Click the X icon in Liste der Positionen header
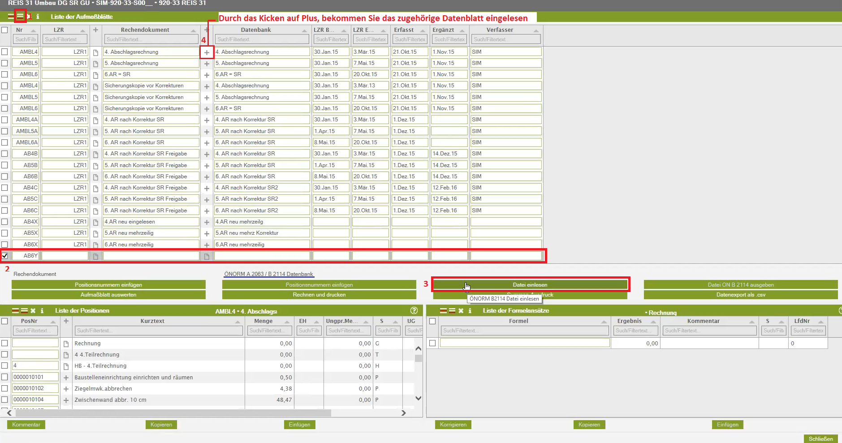This screenshot has width=842, height=443. [x=33, y=310]
